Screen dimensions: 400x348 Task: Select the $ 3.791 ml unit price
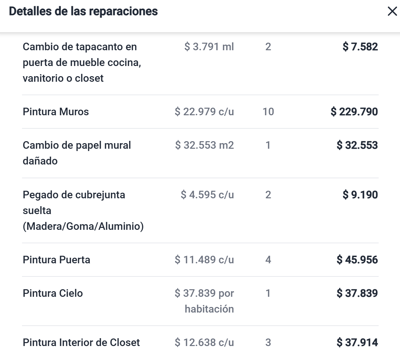pyautogui.click(x=209, y=47)
